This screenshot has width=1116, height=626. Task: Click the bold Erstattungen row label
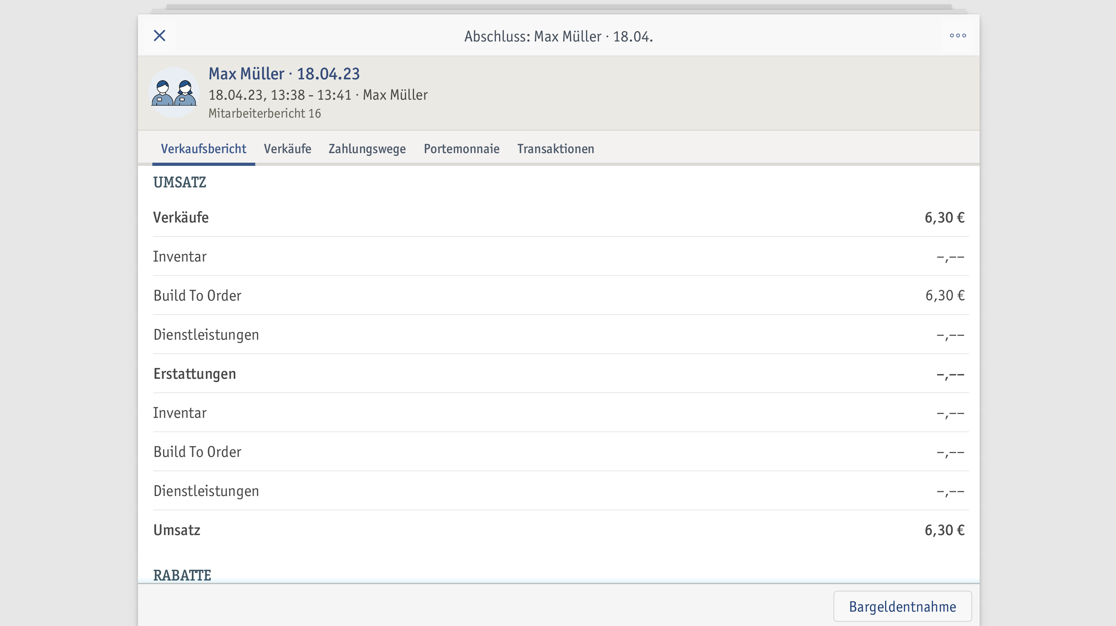pos(195,374)
